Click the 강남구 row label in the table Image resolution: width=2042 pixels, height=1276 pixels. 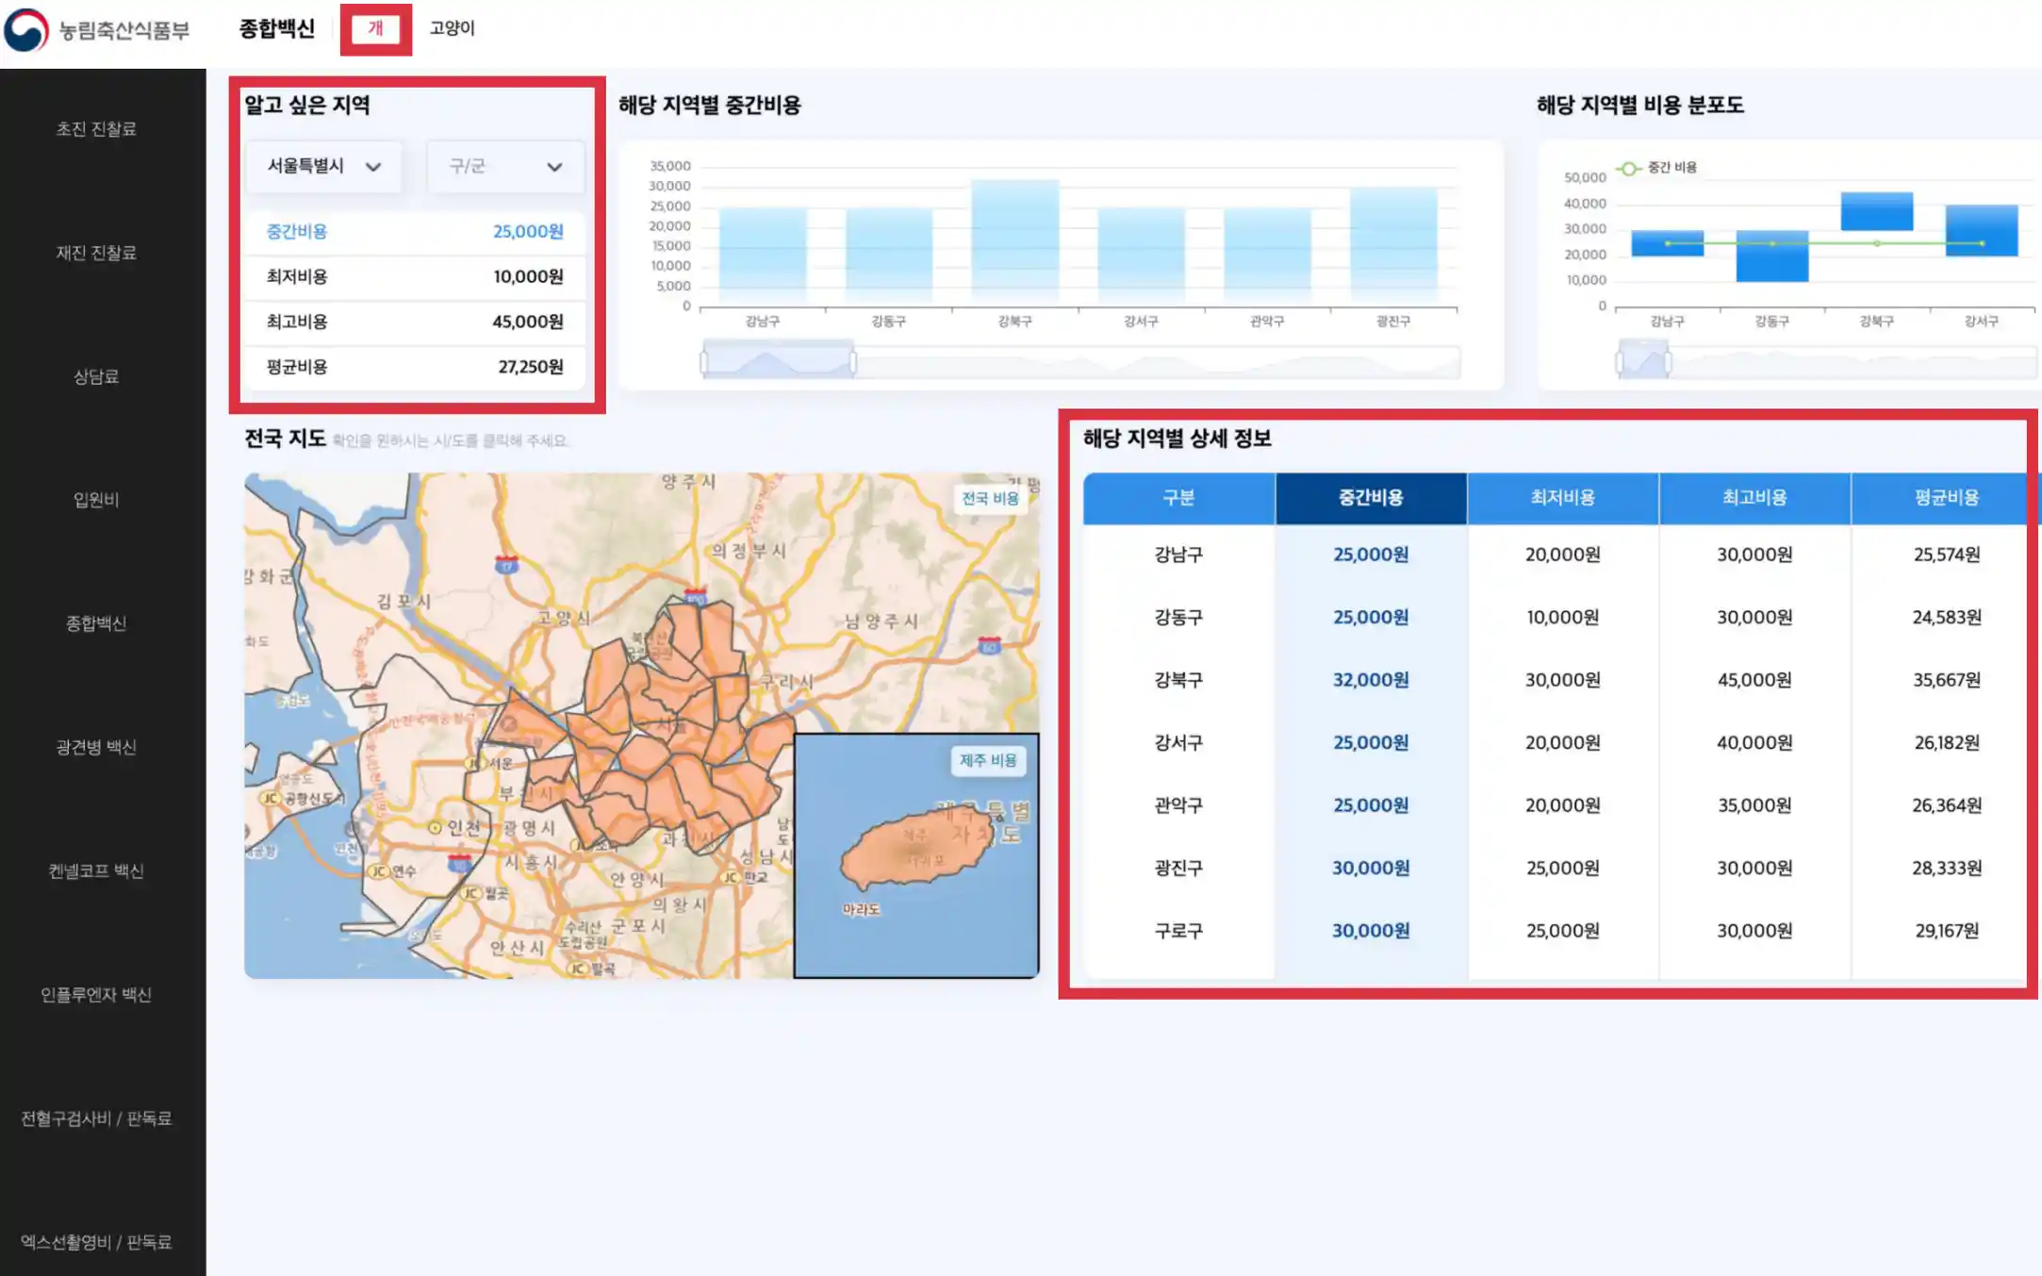[x=1178, y=555]
